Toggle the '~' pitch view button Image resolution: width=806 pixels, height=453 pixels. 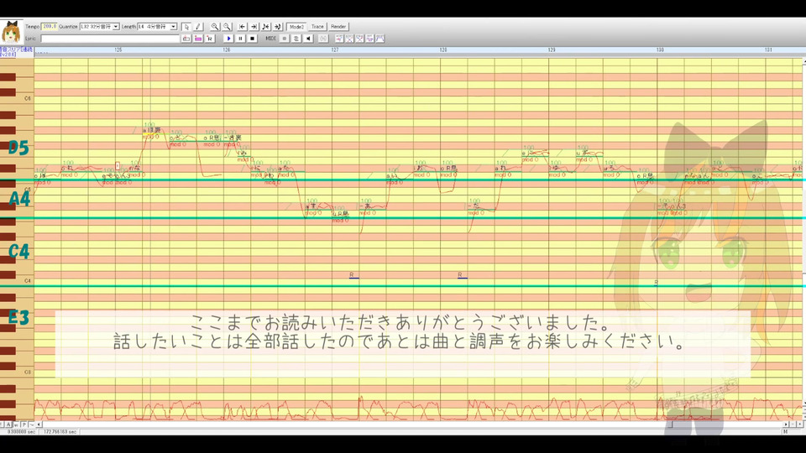click(31, 424)
